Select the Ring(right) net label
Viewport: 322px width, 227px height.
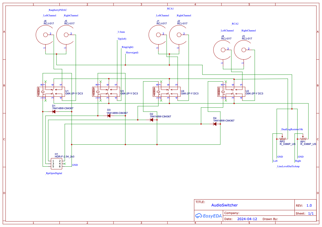[x=127, y=47]
